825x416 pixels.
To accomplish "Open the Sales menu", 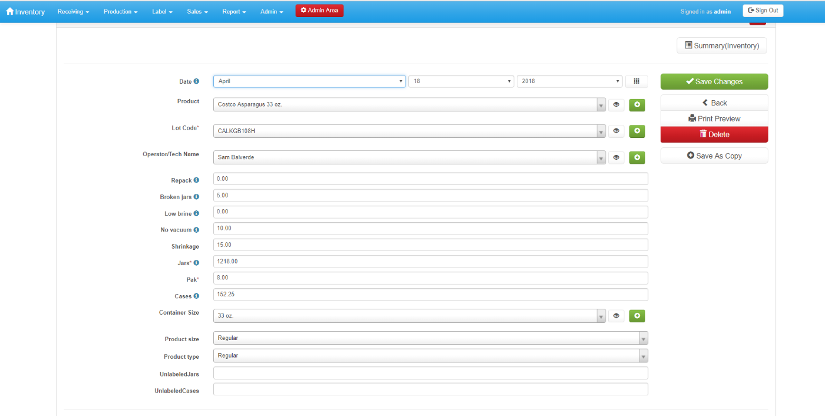I will 197,11.
